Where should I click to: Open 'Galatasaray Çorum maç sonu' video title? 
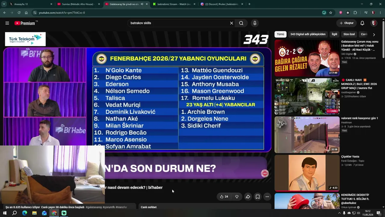360,46
